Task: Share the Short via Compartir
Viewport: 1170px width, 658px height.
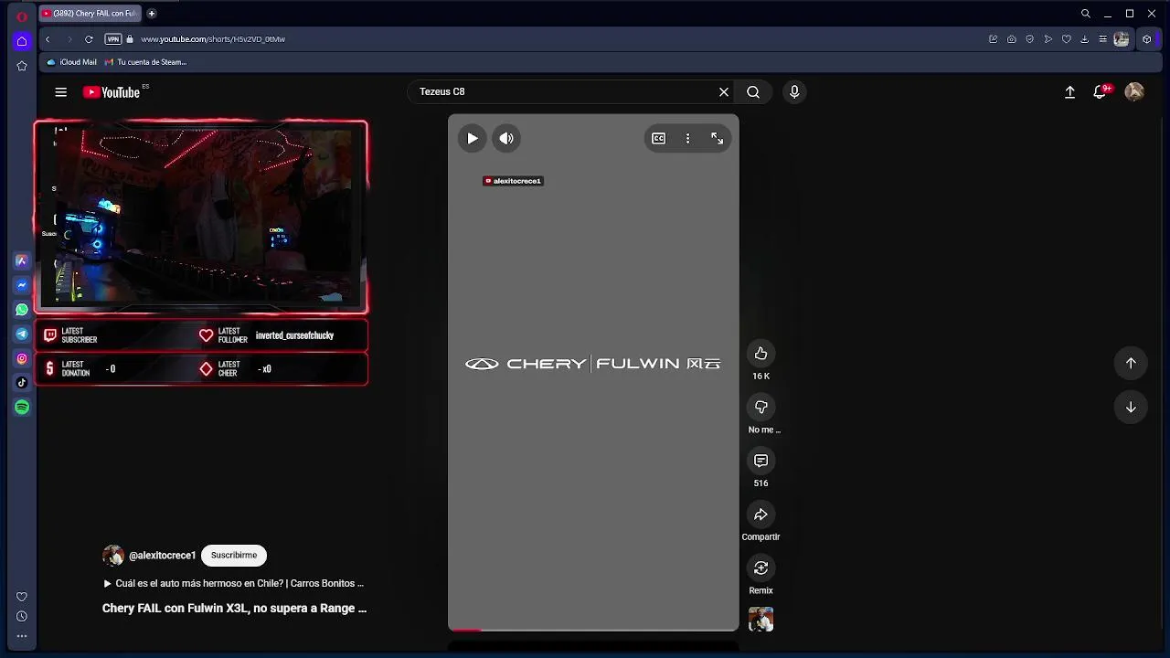Action: [x=760, y=515]
